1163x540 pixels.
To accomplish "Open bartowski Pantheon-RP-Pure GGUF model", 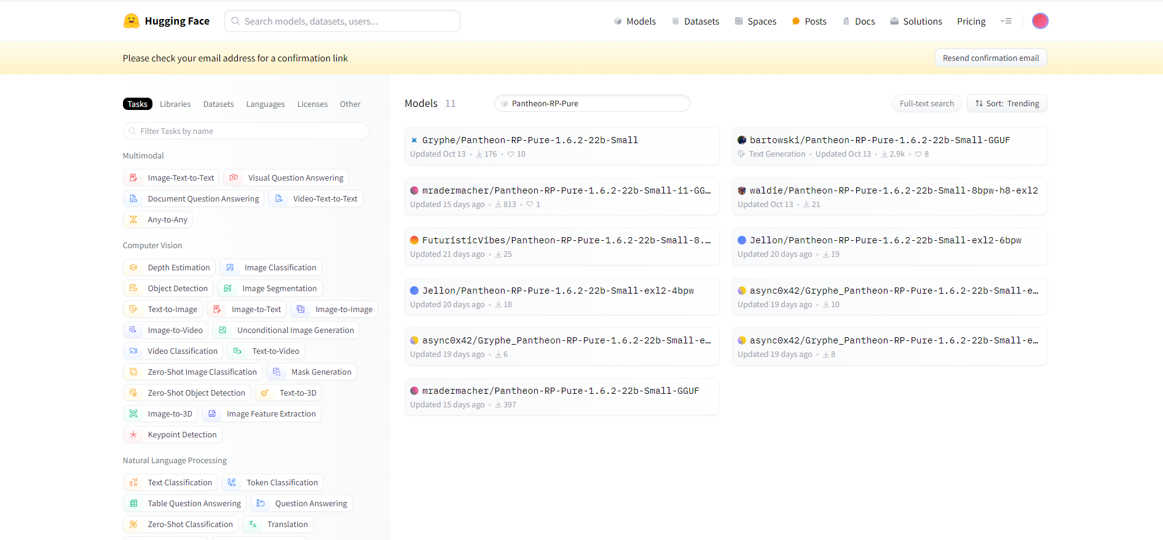I will (889, 146).
